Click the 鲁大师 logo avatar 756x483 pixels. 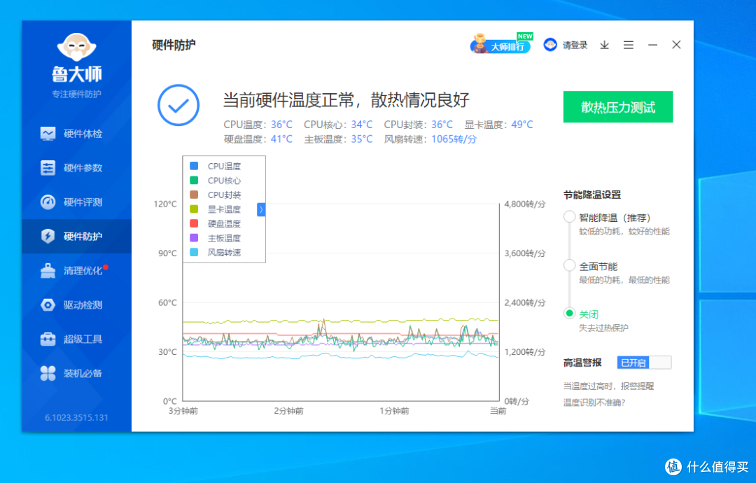click(x=77, y=47)
